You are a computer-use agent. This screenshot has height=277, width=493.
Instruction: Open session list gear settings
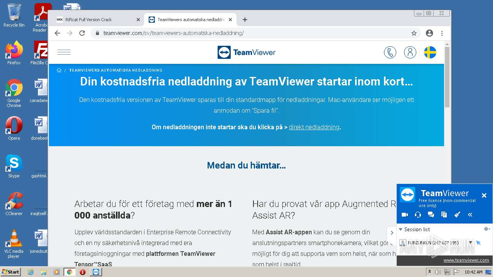point(487,229)
